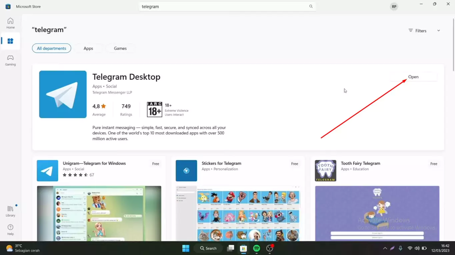Click the Telegram Desktop app icon
The image size is (455, 255).
[x=63, y=94]
